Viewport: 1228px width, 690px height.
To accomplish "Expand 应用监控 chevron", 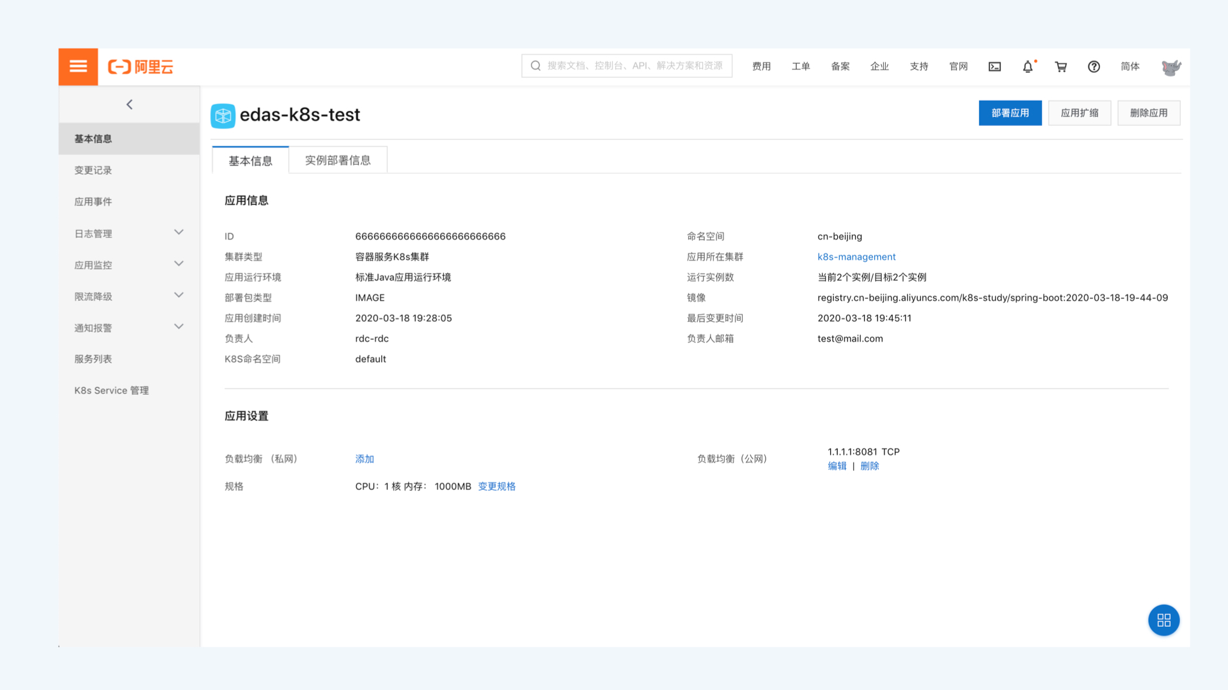I will point(179,264).
